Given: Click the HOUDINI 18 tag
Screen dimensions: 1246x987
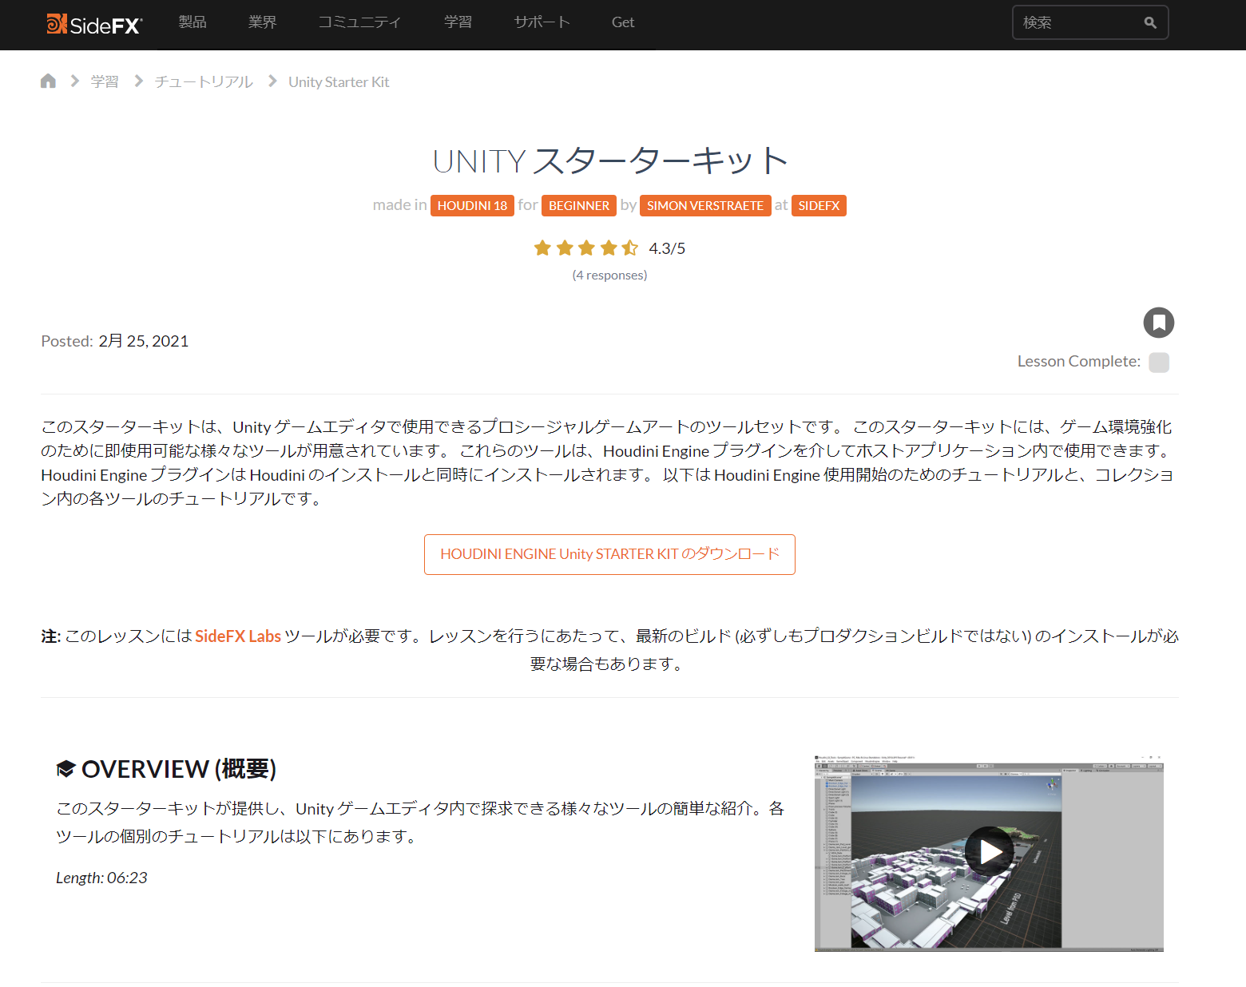Looking at the screenshot, I should pyautogui.click(x=472, y=205).
